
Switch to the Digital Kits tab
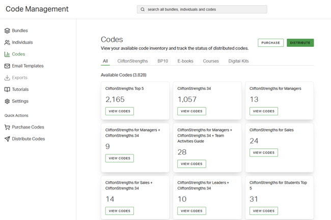pos(238,61)
